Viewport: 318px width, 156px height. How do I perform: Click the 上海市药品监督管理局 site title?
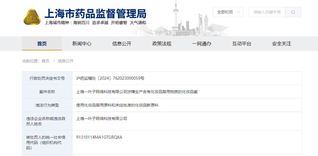click(x=95, y=14)
